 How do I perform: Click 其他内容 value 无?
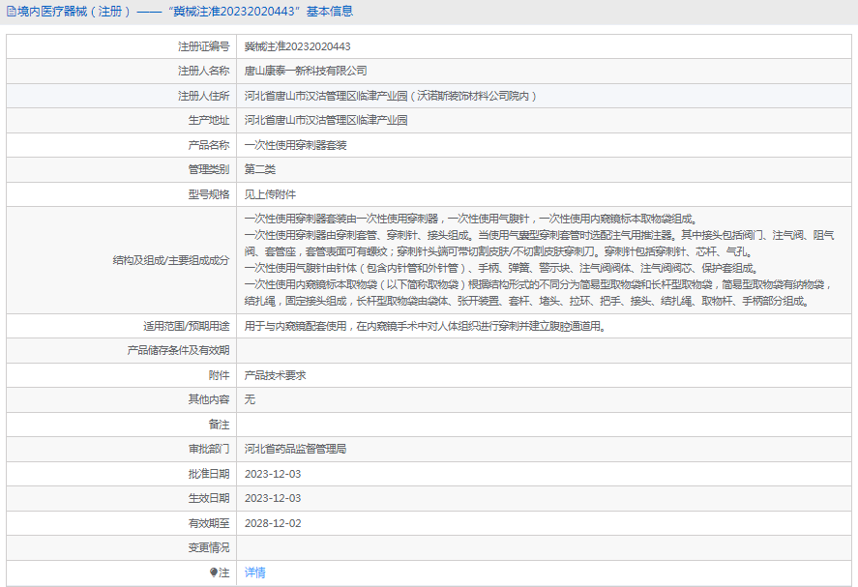250,399
